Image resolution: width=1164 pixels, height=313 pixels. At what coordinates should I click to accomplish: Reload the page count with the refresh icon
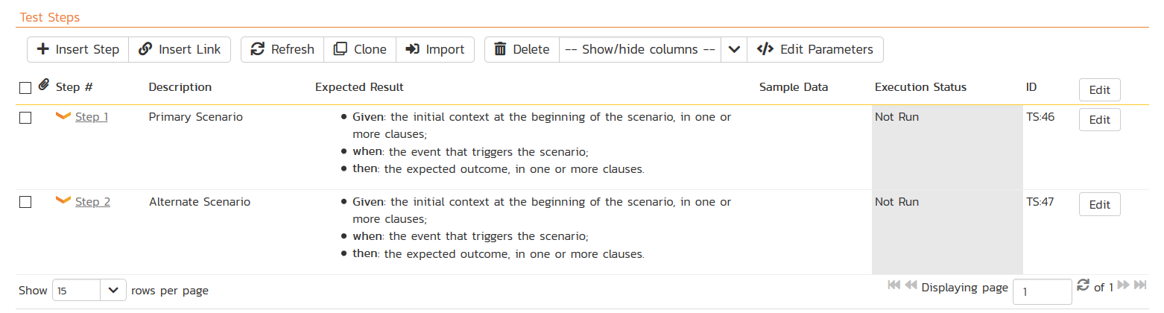(1084, 285)
